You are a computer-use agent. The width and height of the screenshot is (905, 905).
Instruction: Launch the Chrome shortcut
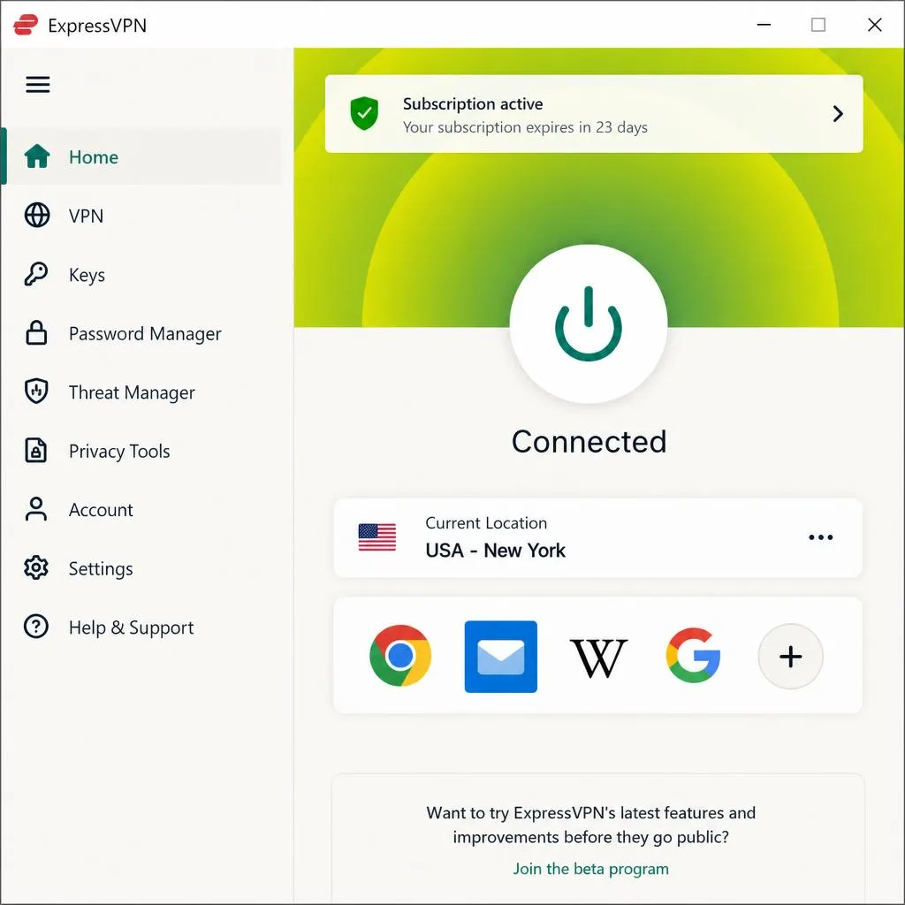[400, 656]
